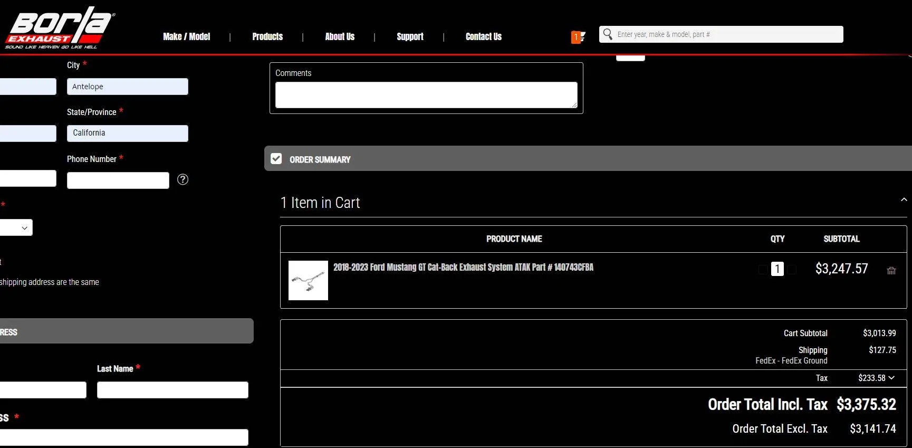Toggle the Order Summary checkbox

click(276, 159)
